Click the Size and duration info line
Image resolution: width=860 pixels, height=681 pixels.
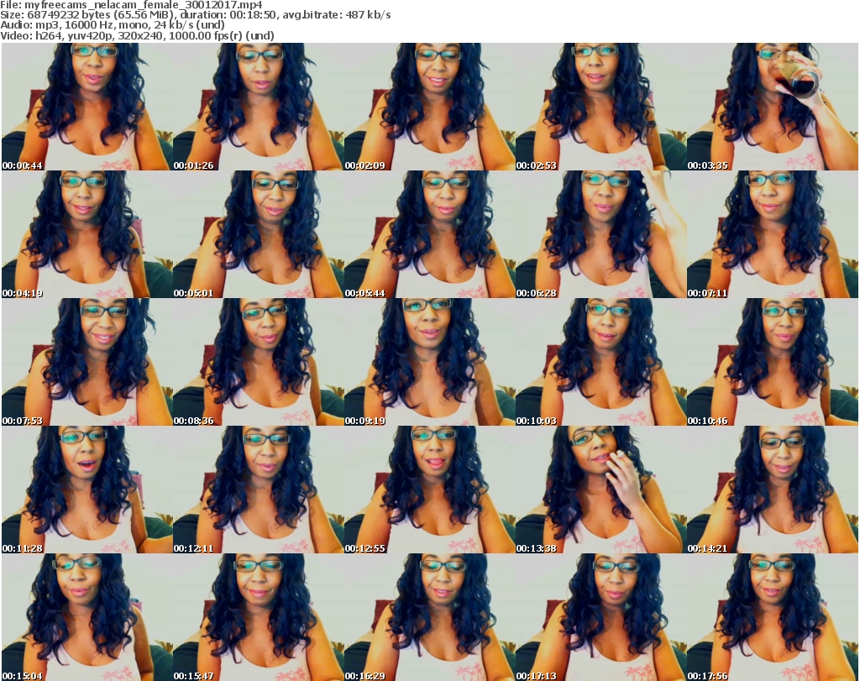[195, 15]
